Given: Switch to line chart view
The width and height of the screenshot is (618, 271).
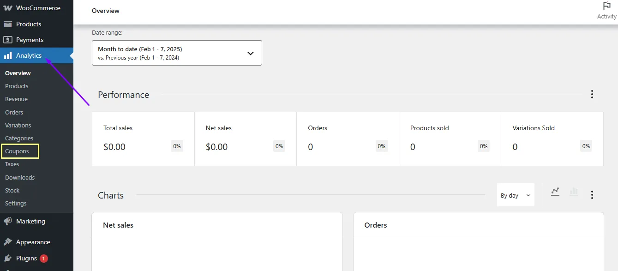Looking at the screenshot, I should coord(555,192).
